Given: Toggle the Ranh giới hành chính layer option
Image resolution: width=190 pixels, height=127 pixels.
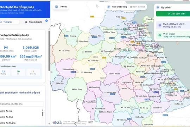Looking at the screenshot, I should pos(173,25).
